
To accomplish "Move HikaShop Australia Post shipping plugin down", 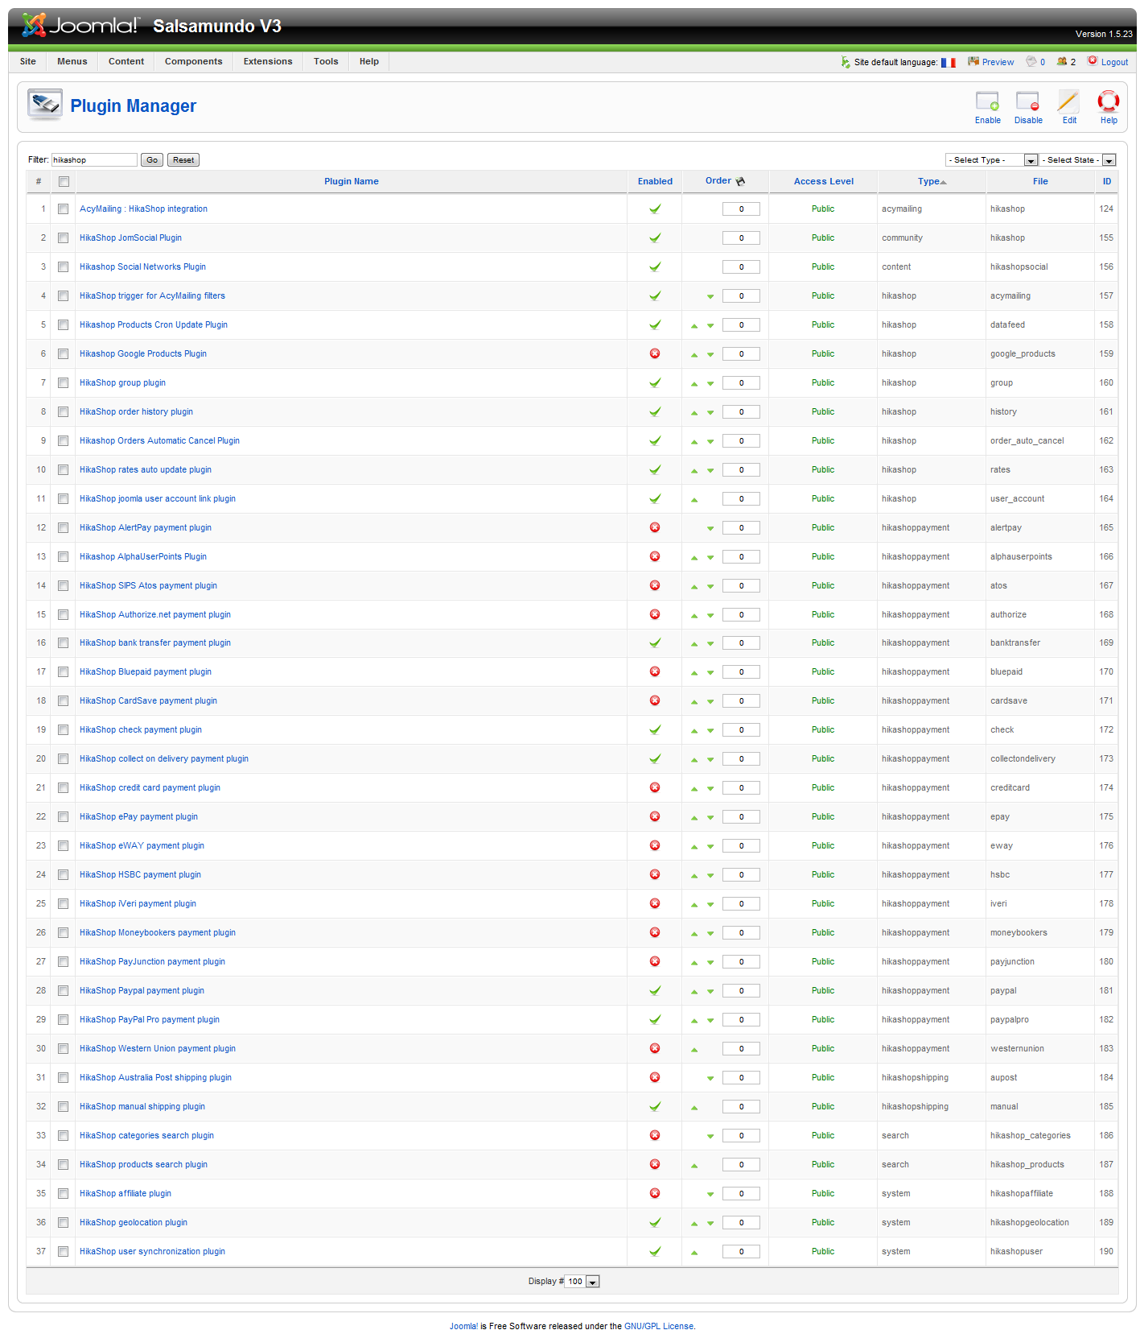I will [x=710, y=1079].
